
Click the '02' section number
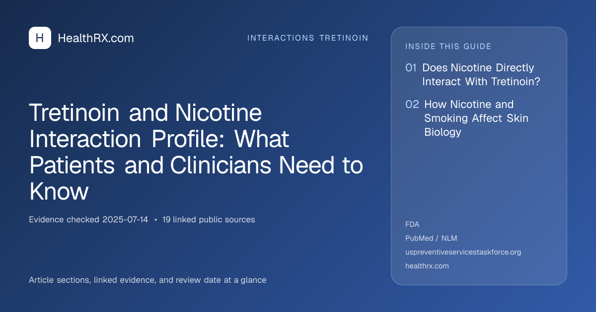pyautogui.click(x=412, y=104)
